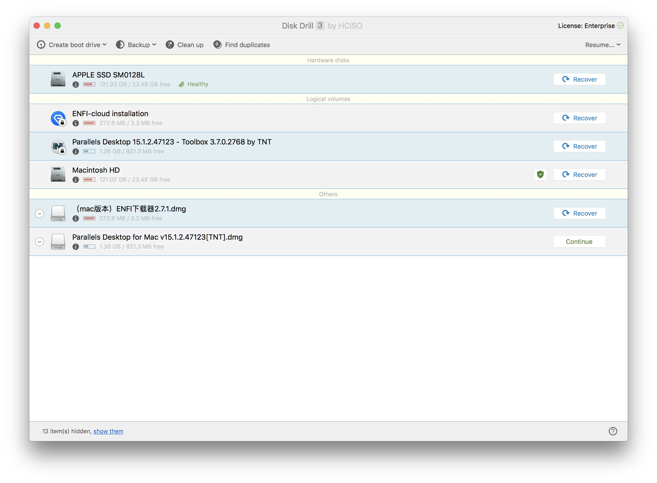
Task: Expand the ENFI 2.7.1.dmg disk row
Action: click(40, 214)
